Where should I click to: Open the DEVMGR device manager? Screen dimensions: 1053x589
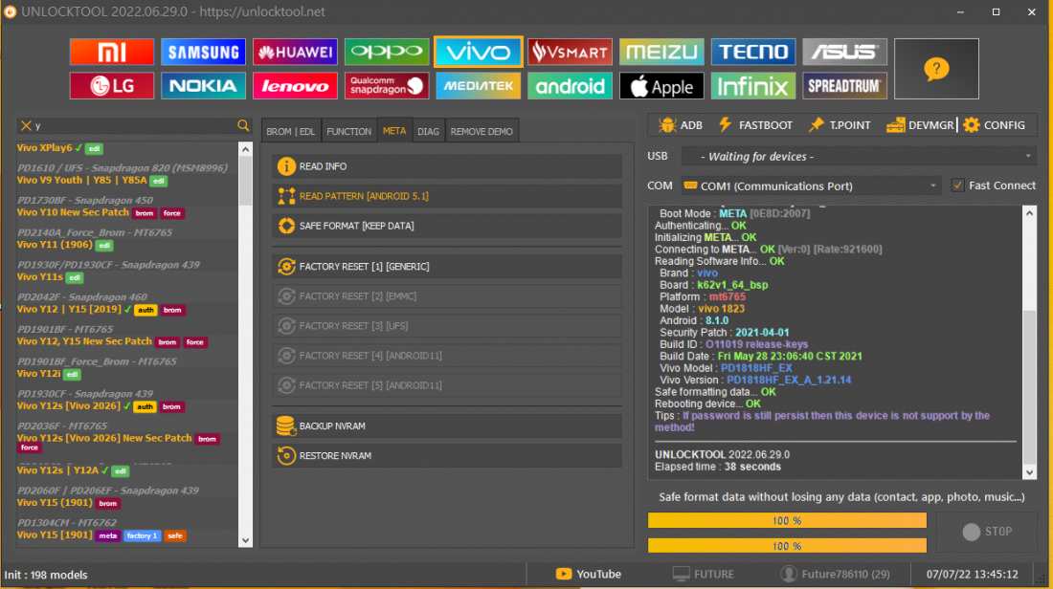point(920,125)
